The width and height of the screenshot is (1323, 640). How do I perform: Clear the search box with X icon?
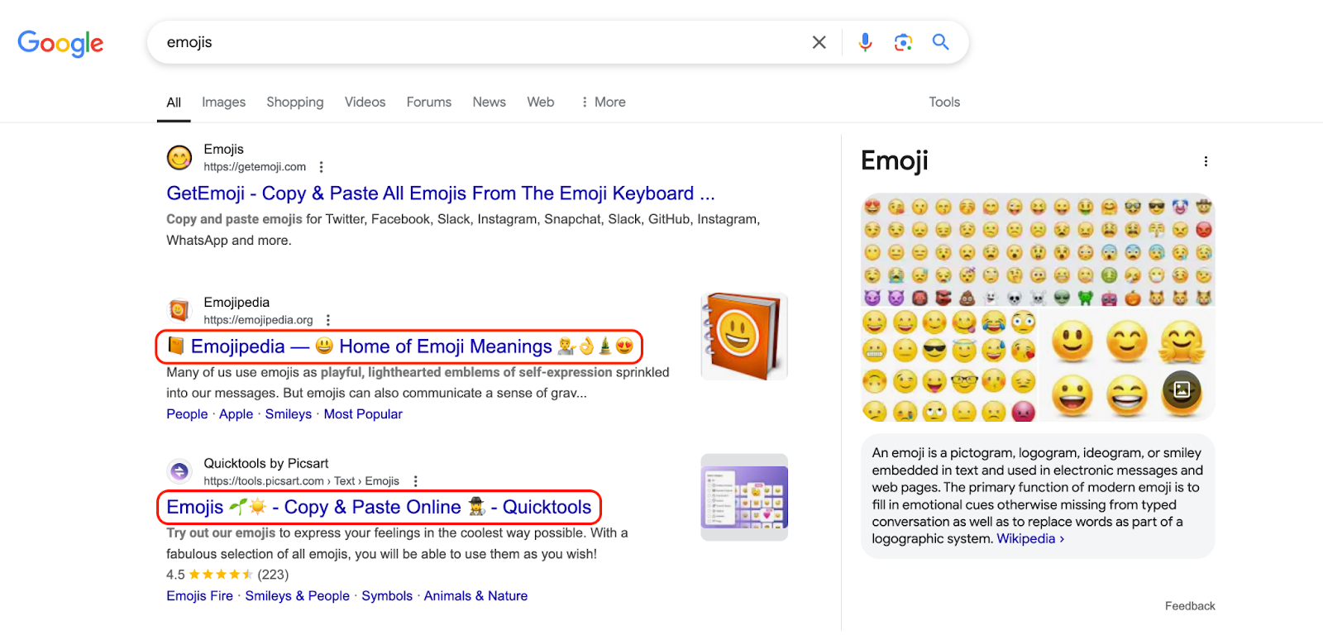[x=819, y=42]
